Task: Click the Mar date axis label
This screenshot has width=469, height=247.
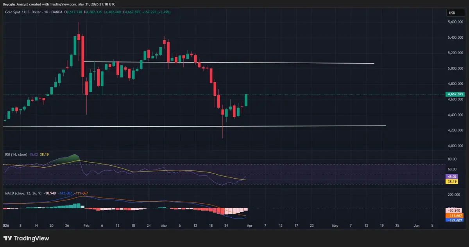Action: tap(164, 226)
